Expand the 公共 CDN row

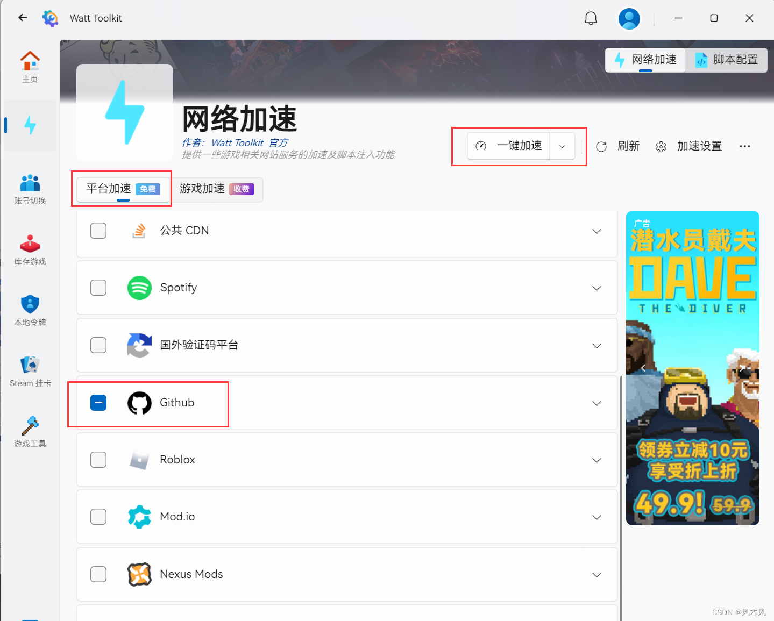pyautogui.click(x=597, y=231)
